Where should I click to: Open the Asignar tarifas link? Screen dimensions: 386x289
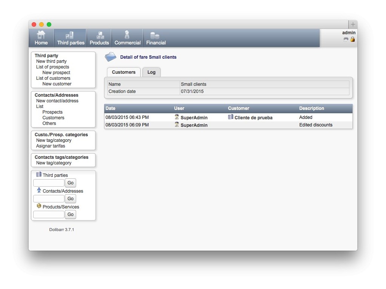(51, 146)
